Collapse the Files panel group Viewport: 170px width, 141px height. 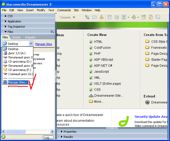tap(6, 32)
